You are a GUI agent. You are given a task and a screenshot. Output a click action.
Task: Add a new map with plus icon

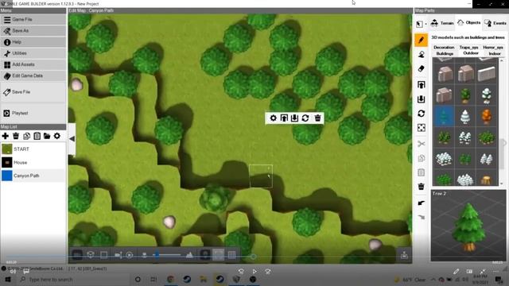click(6, 136)
